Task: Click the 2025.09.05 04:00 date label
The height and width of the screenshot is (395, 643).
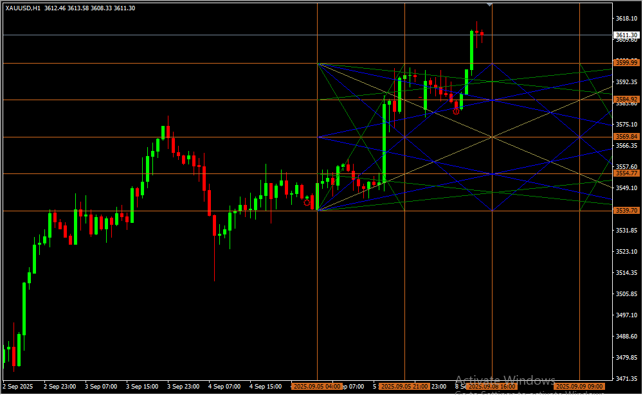Action: [316, 387]
